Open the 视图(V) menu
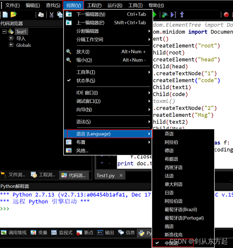The image size is (233, 248). click(x=73, y=5)
